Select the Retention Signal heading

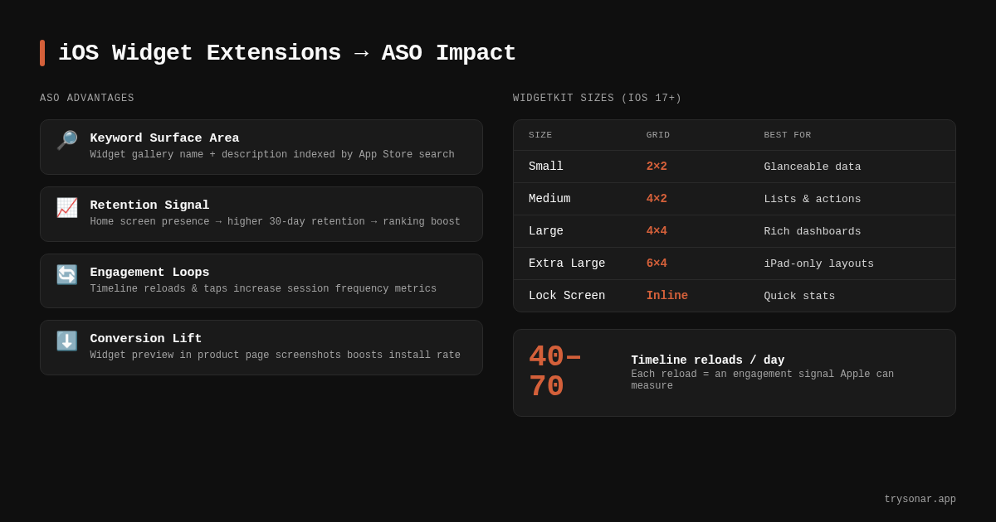click(x=149, y=205)
